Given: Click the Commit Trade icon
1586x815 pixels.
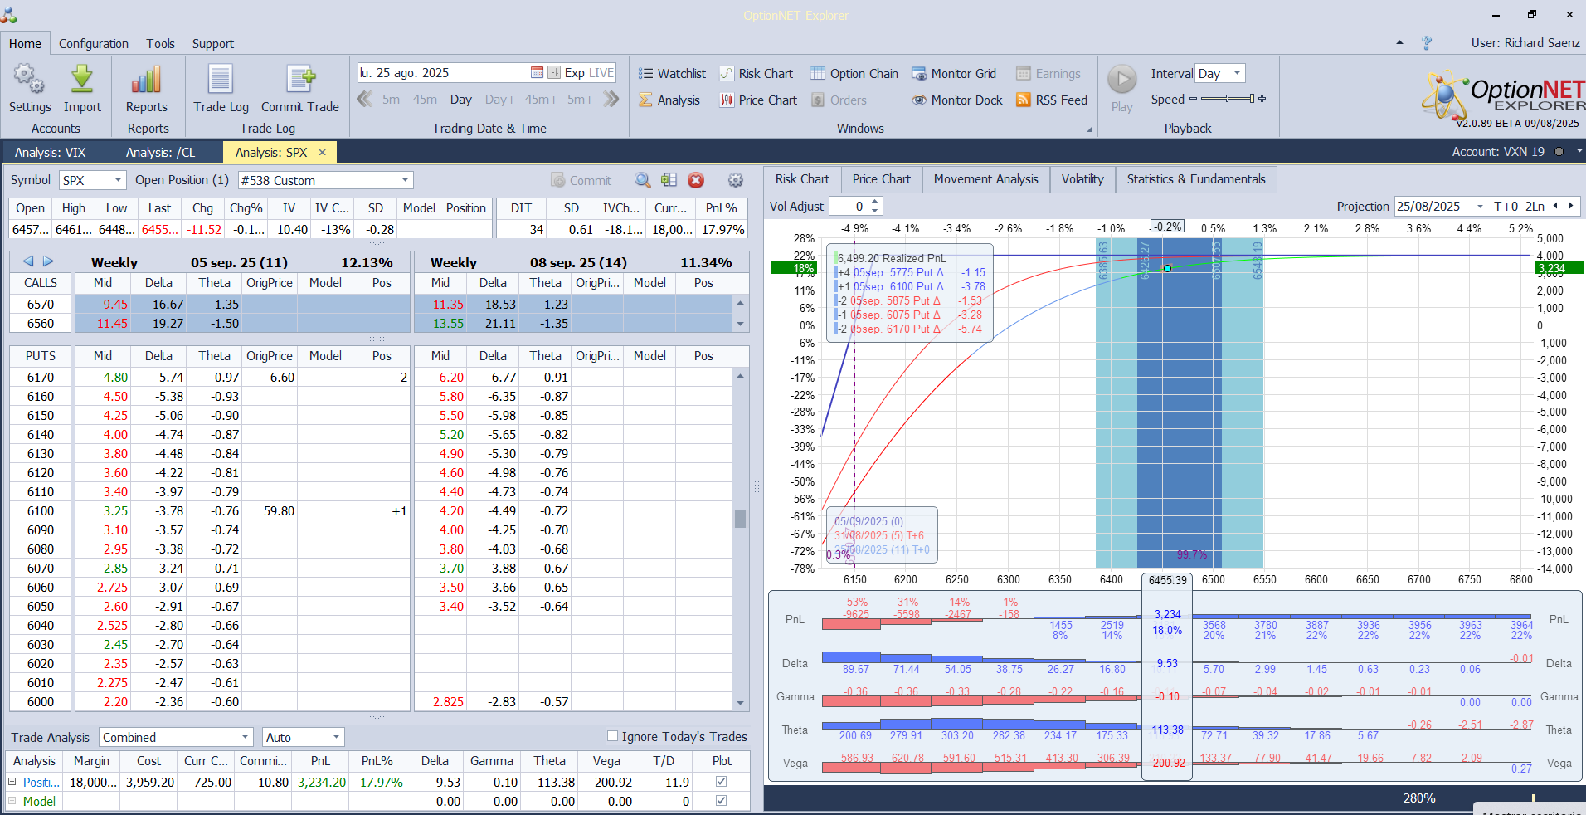Looking at the screenshot, I should [300, 81].
